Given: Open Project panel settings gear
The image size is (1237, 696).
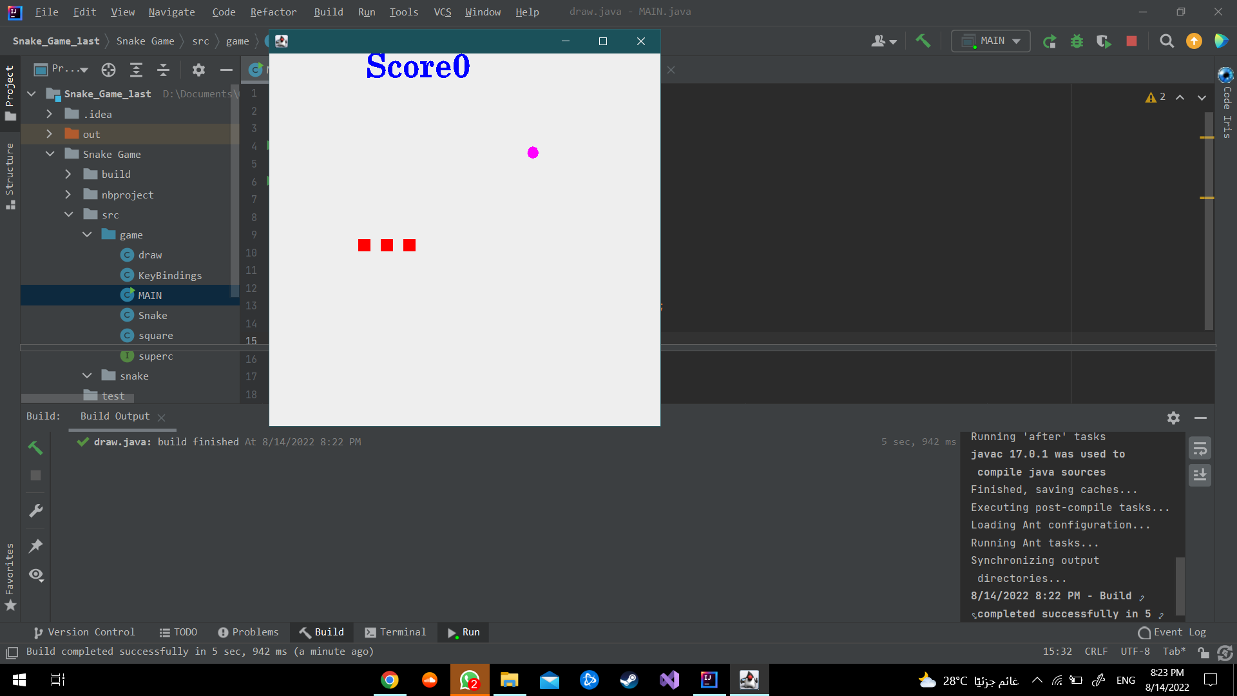Looking at the screenshot, I should (x=198, y=70).
